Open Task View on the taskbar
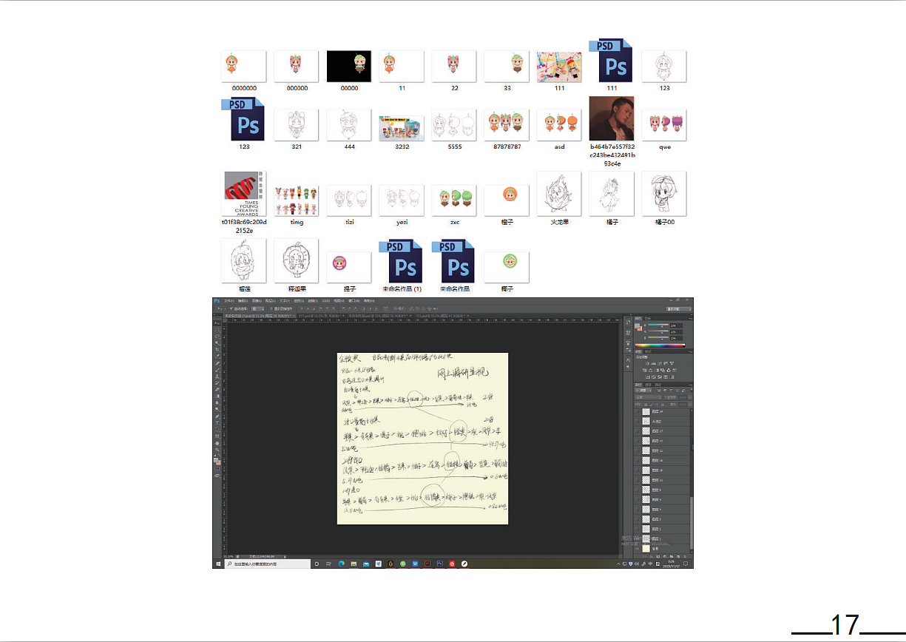 point(328,564)
